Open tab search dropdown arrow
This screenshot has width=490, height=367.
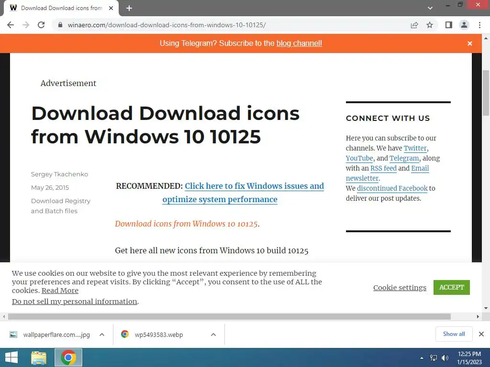(430, 8)
